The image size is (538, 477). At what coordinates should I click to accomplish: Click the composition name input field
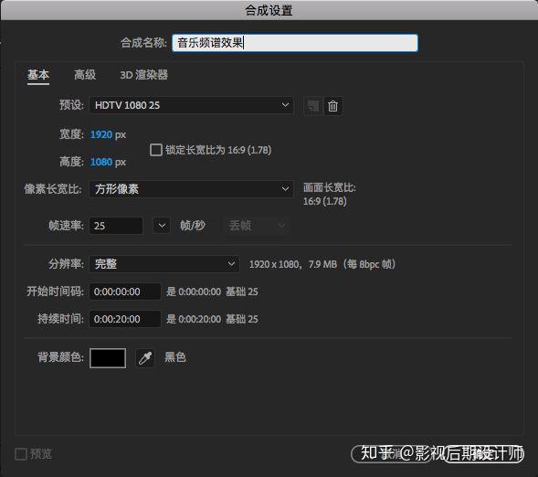click(x=295, y=43)
